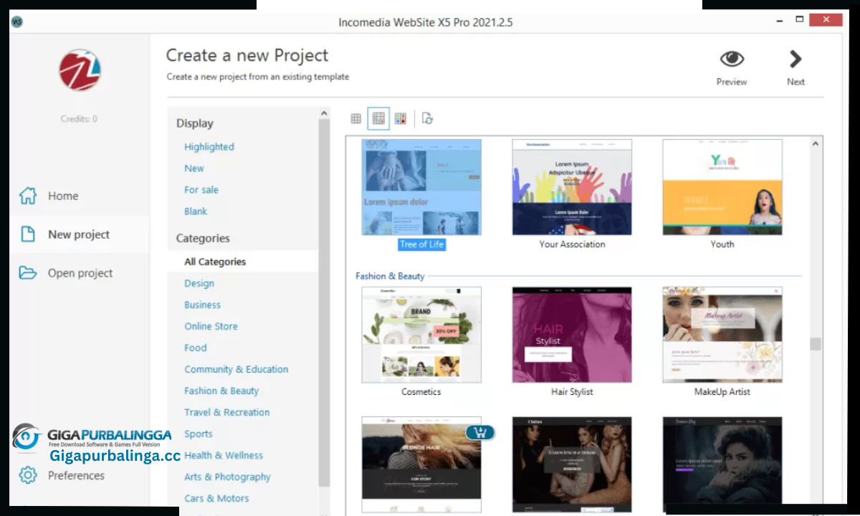The image size is (860, 516).
Task: Select the Community & Education category
Action: coord(236,369)
